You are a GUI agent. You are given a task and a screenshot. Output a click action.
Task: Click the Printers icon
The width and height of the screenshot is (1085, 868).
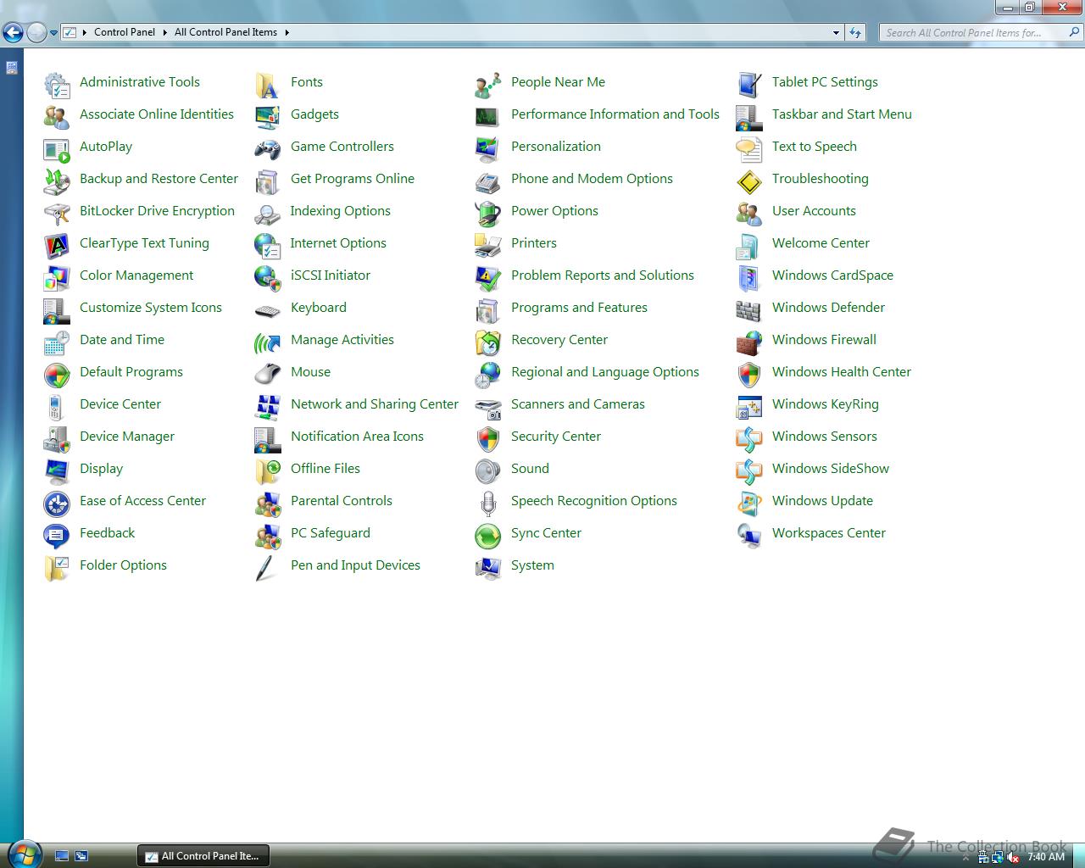488,245
